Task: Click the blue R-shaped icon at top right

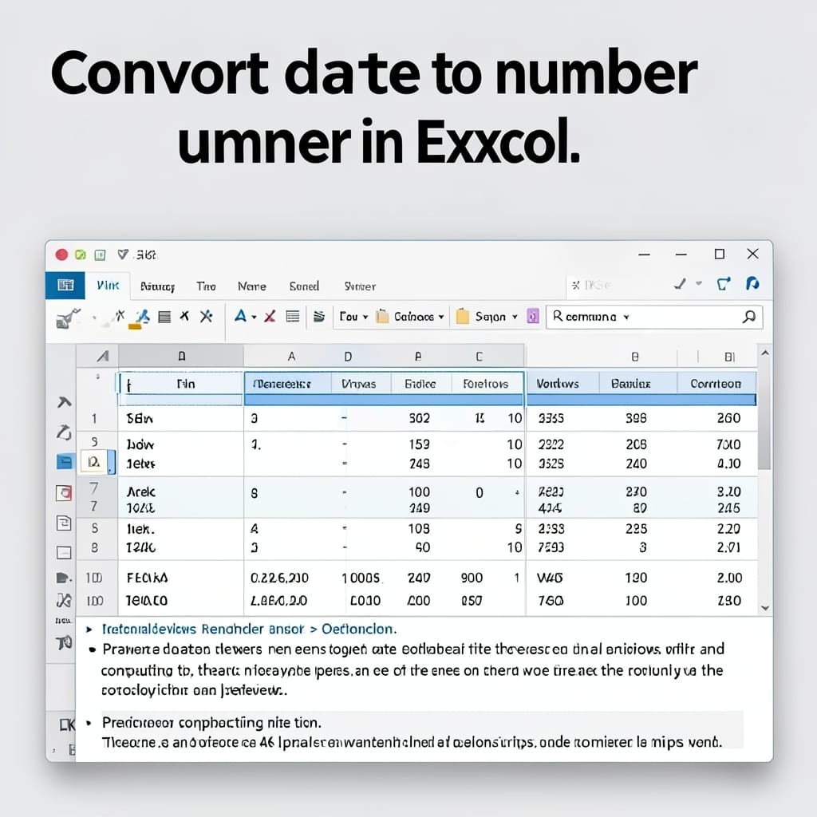Action: pos(752,283)
